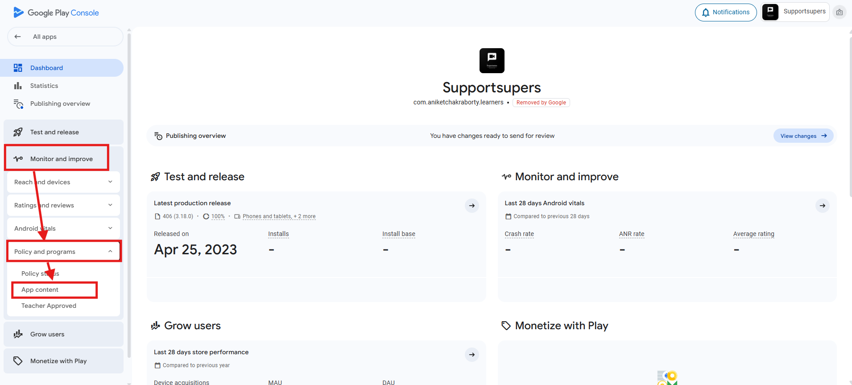Click the View changes button
852x385 pixels.
[803, 136]
